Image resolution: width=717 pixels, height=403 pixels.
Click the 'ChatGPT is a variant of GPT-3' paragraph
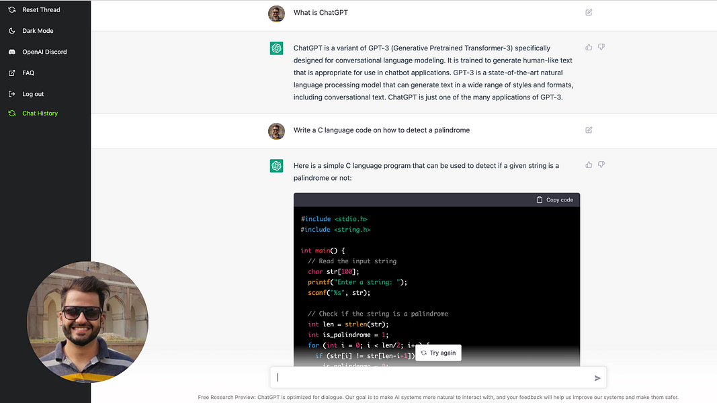[x=433, y=72]
